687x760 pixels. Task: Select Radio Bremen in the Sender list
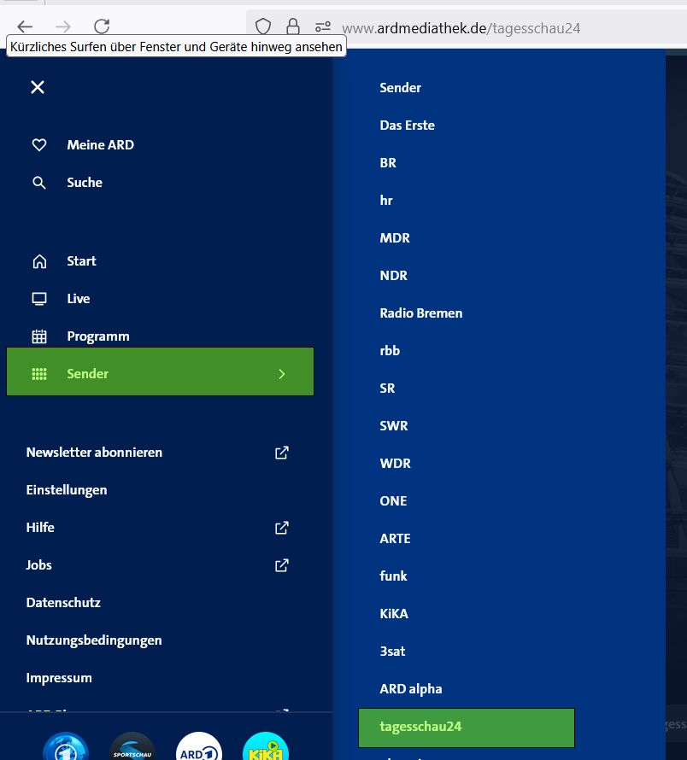pos(421,313)
